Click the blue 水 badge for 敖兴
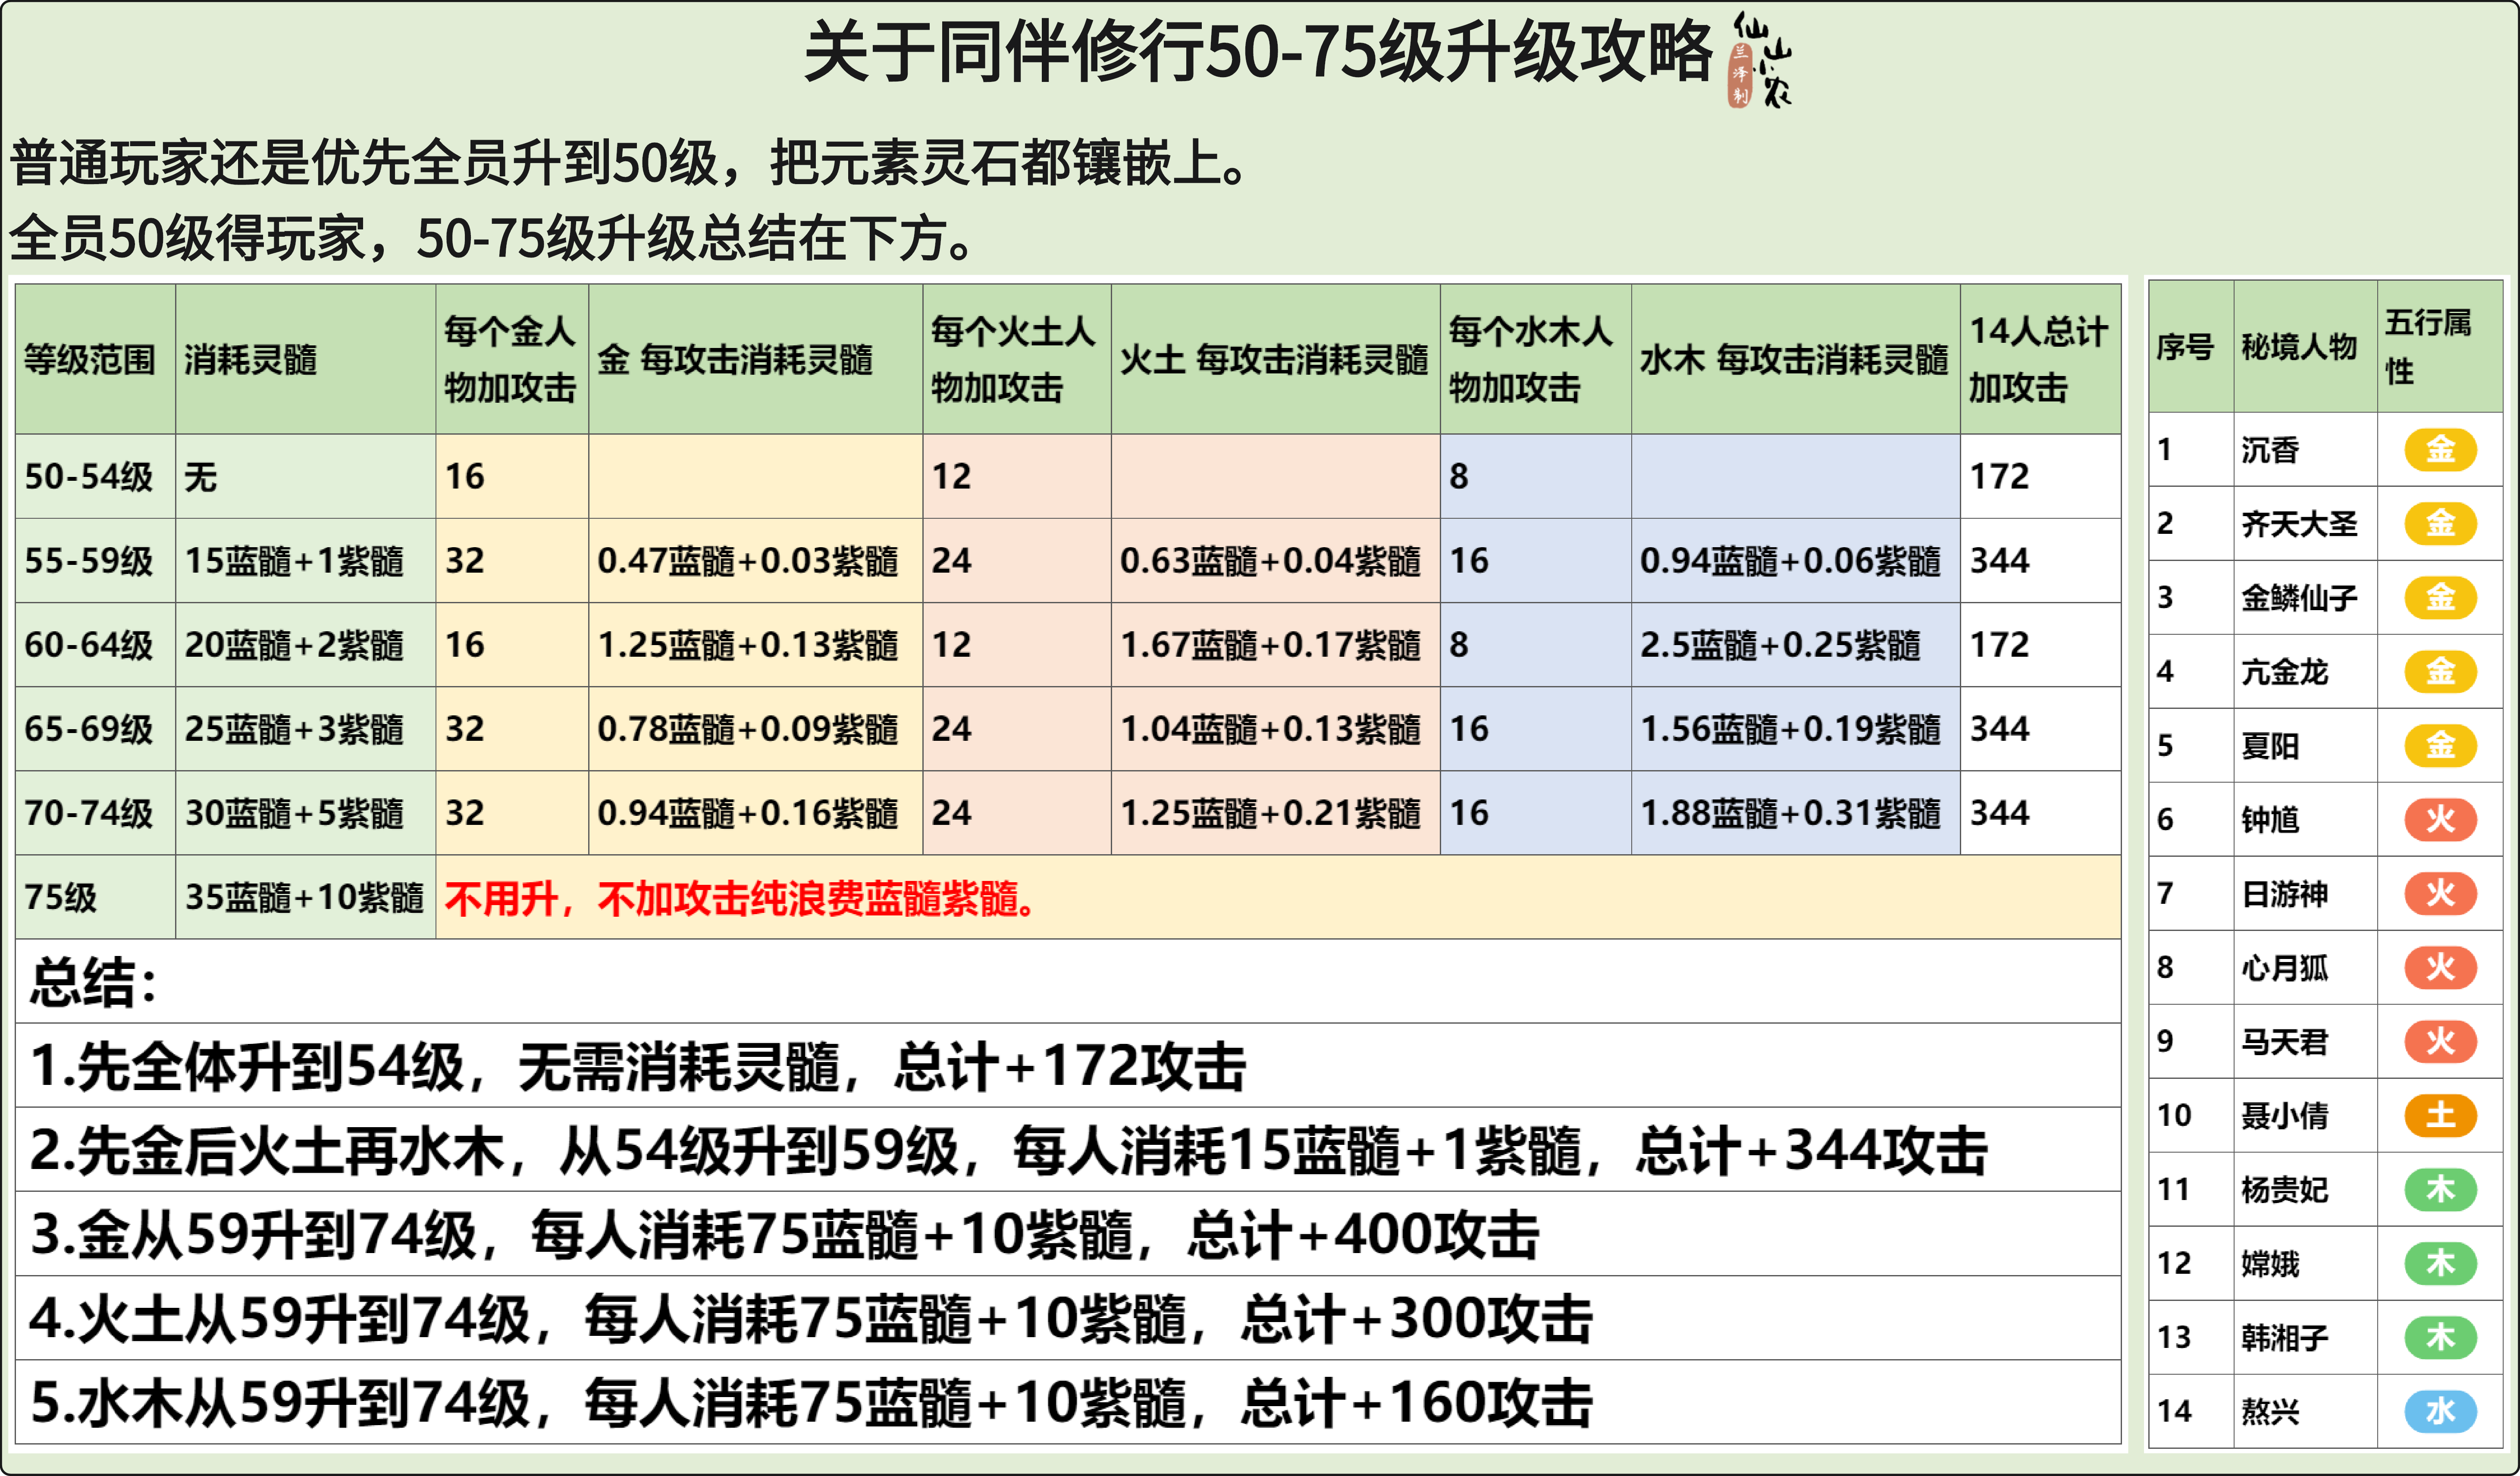The height and width of the screenshot is (1476, 2520). (2440, 1411)
